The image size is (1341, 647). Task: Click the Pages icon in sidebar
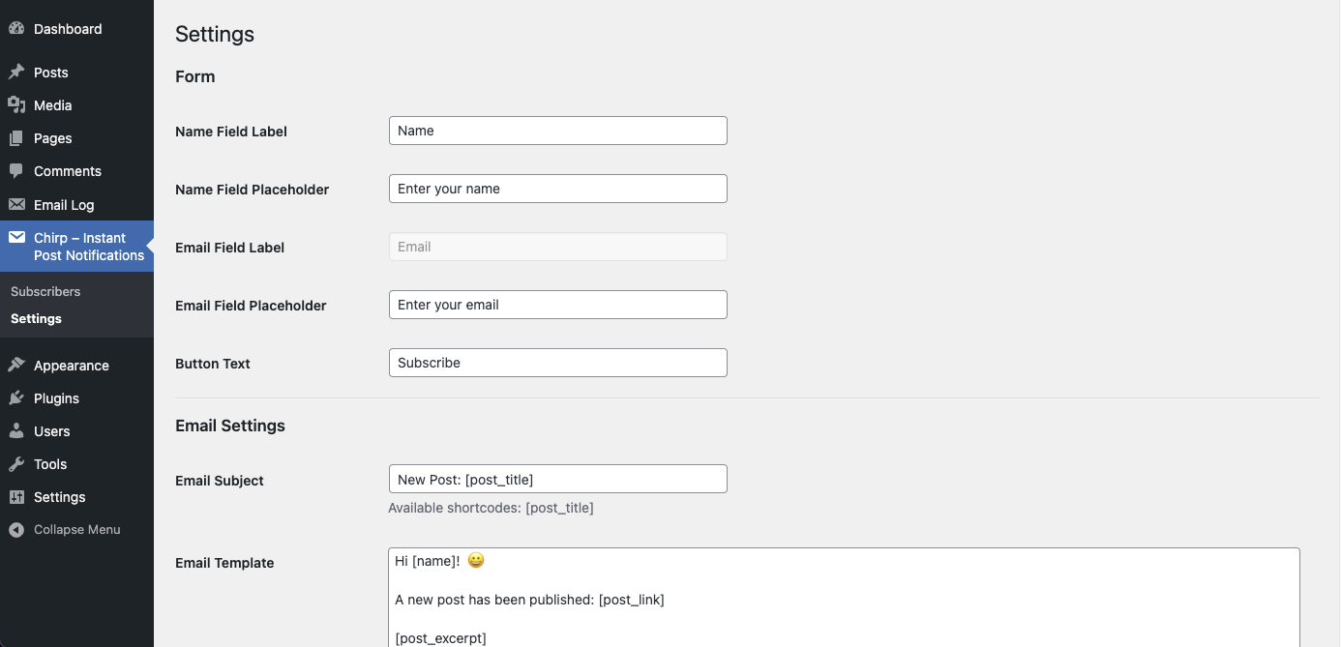(16, 138)
